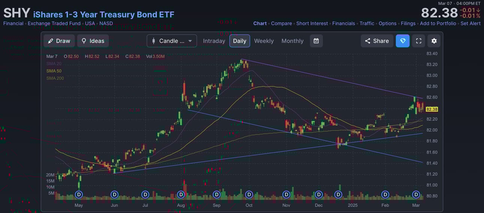The width and height of the screenshot is (484, 213).
Task: Click the May dividend marker
Action: point(79,195)
